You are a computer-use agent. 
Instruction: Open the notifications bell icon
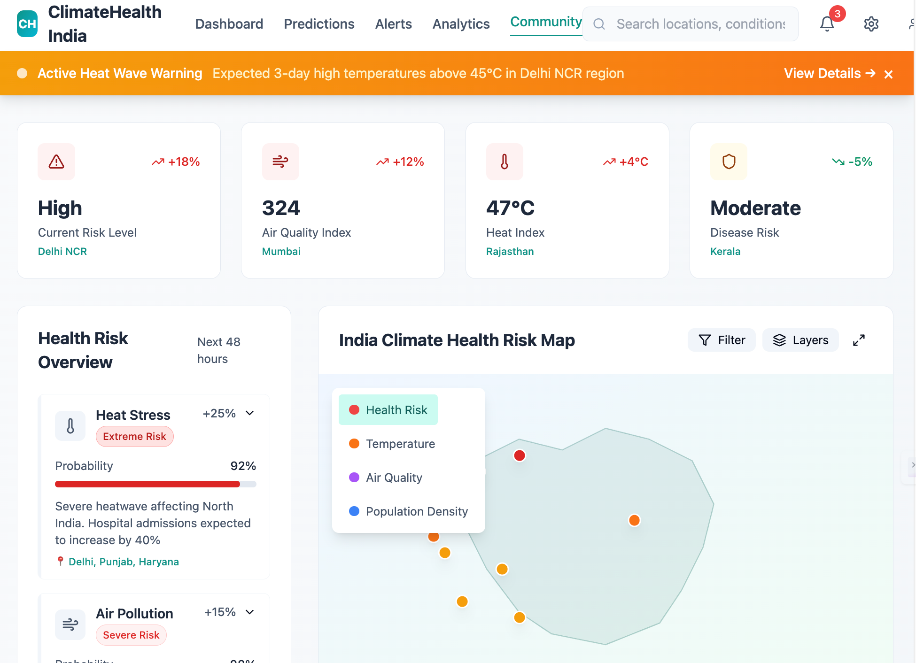point(827,24)
